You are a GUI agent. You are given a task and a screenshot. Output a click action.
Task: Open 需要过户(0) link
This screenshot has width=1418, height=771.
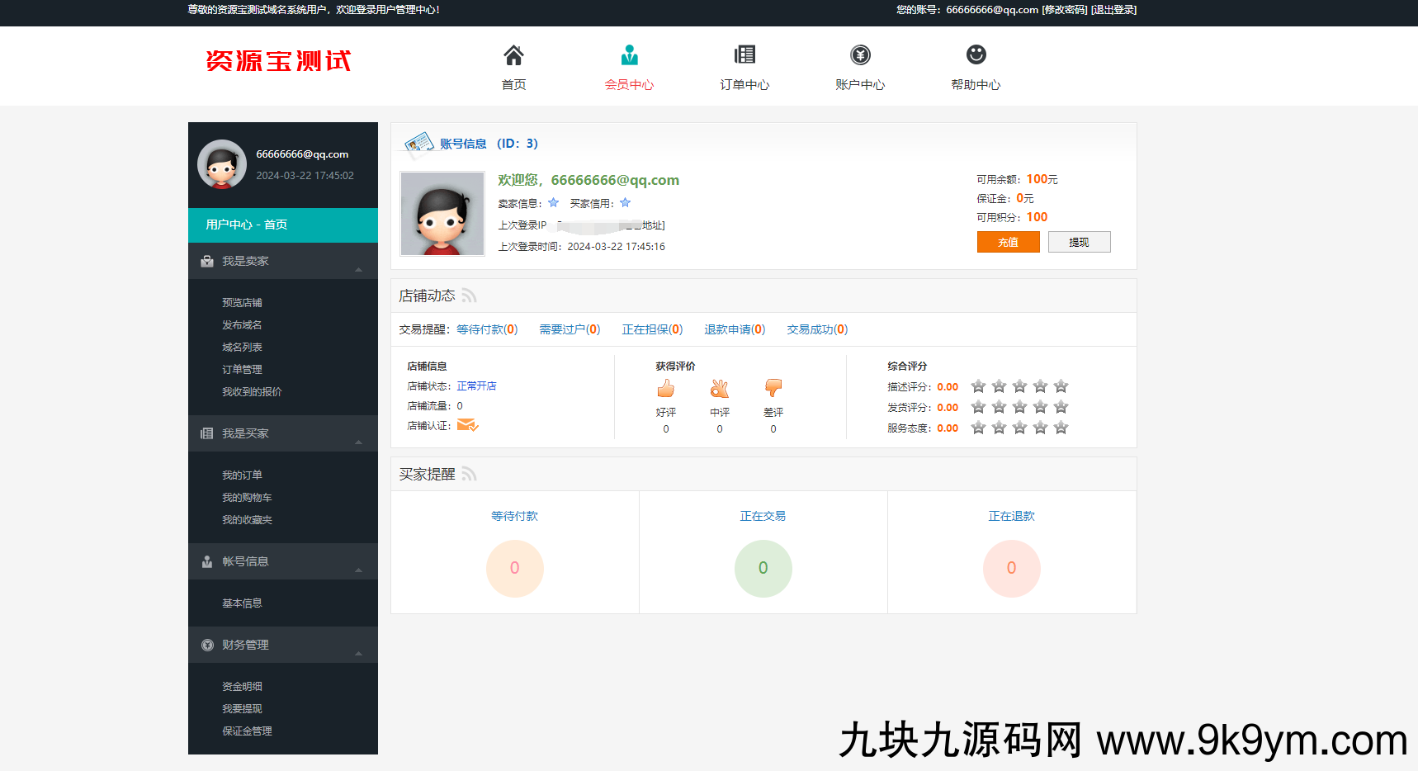coord(570,329)
